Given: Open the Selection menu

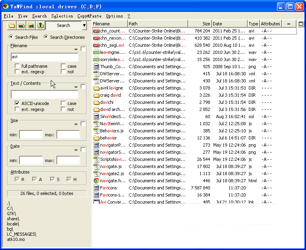Looking at the screenshot, I should 62,16.
